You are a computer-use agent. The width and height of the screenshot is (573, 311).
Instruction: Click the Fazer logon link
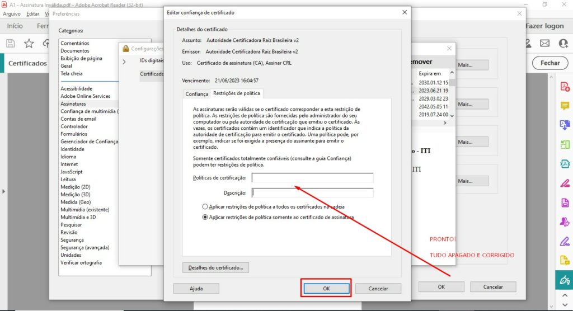(544, 26)
